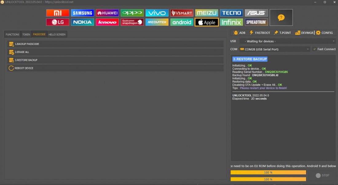Toggle the Fast Connect checkbox
This screenshot has height=185, width=338.
315,49
